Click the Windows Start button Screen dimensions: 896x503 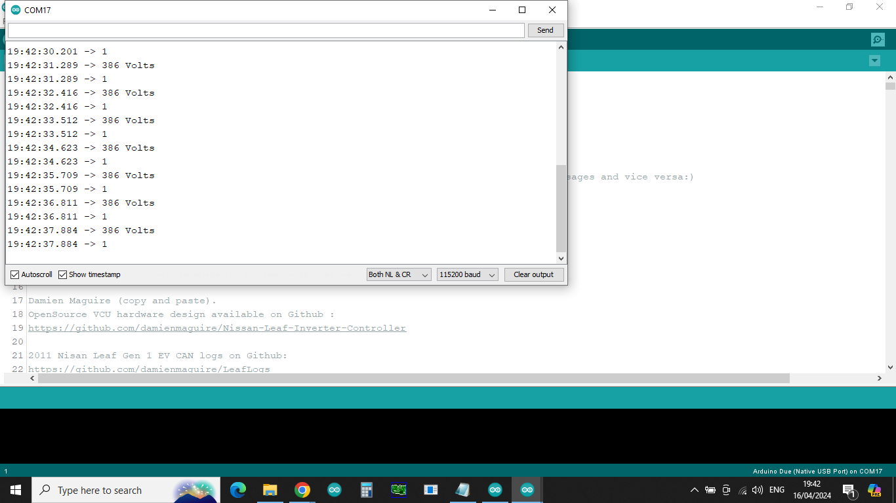click(16, 490)
